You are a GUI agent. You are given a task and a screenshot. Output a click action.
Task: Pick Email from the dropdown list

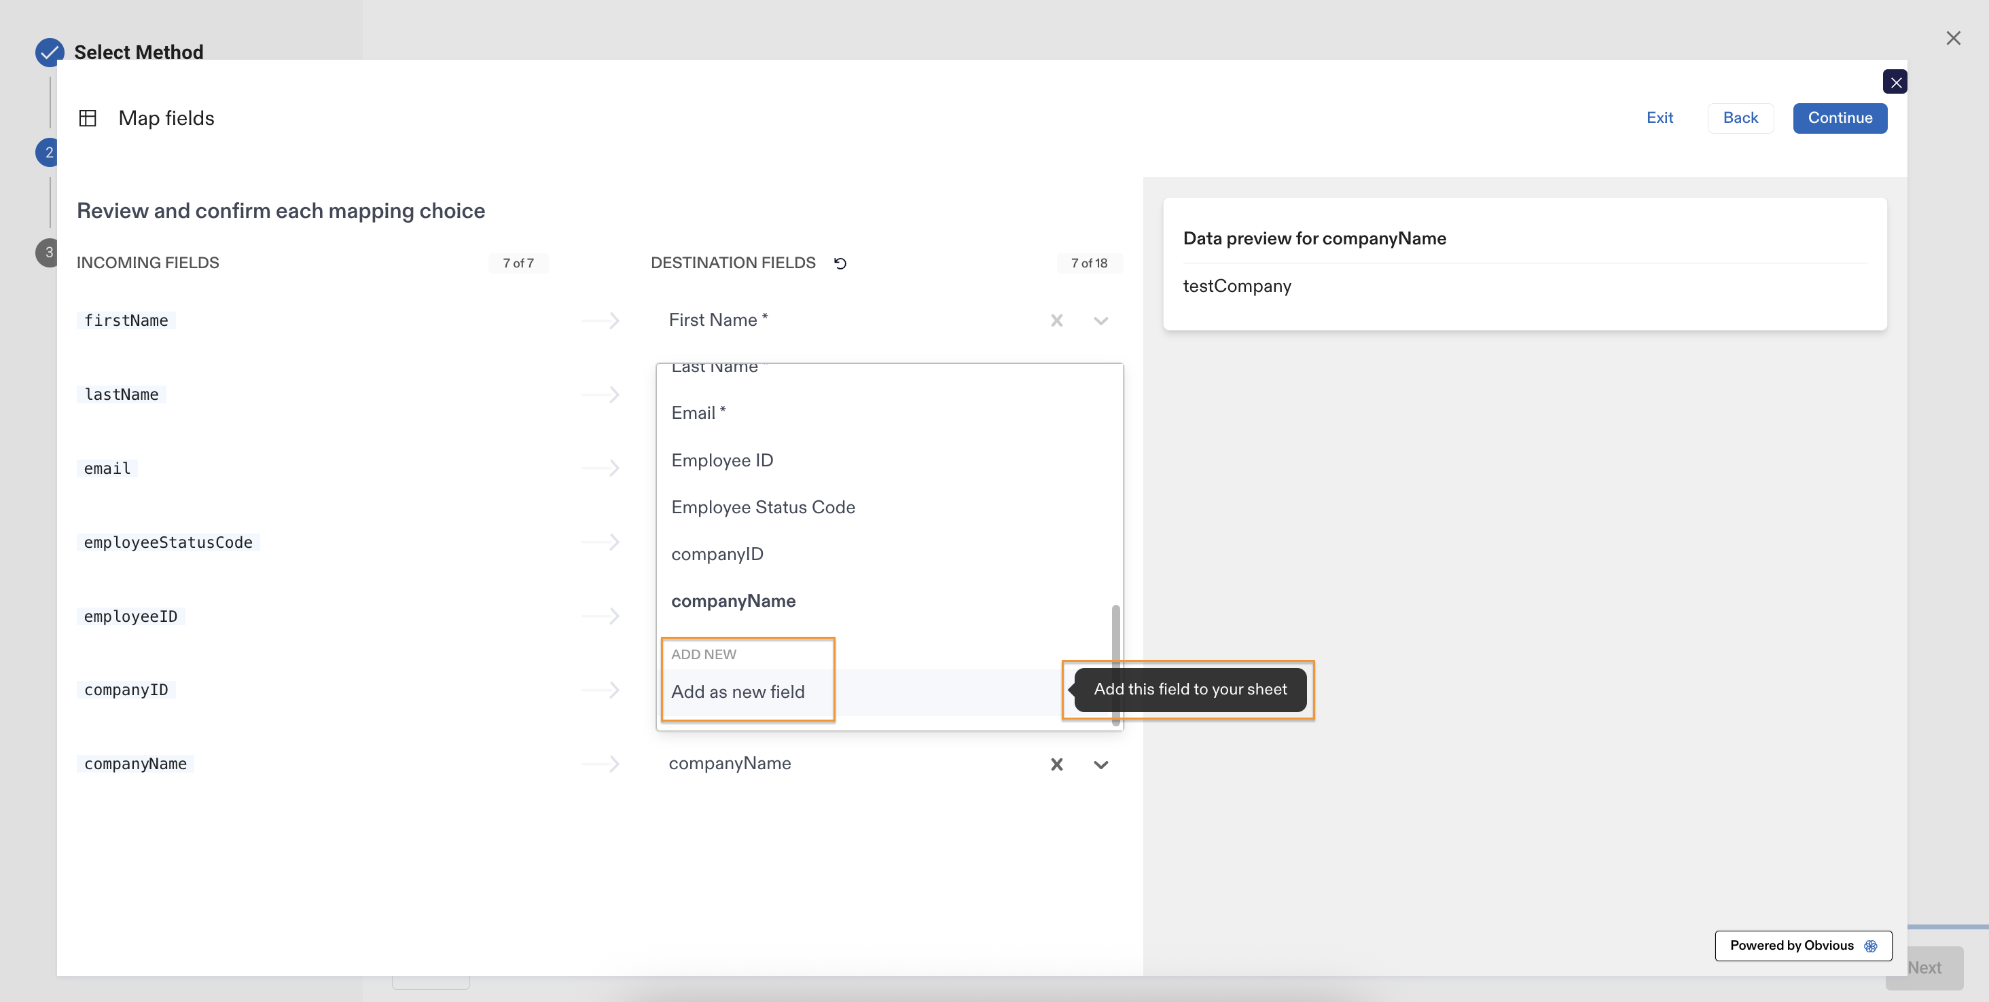tap(697, 413)
